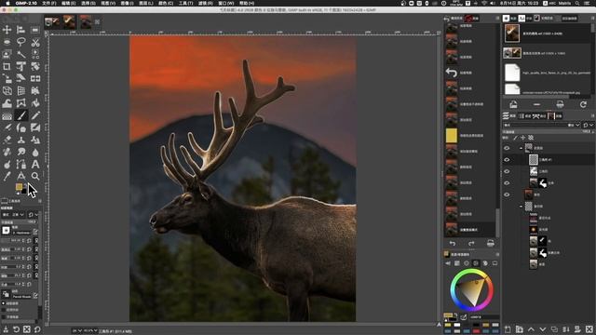Select the Clone stamp tool
Viewport: 596px width, 335px height.
[x=20, y=140]
